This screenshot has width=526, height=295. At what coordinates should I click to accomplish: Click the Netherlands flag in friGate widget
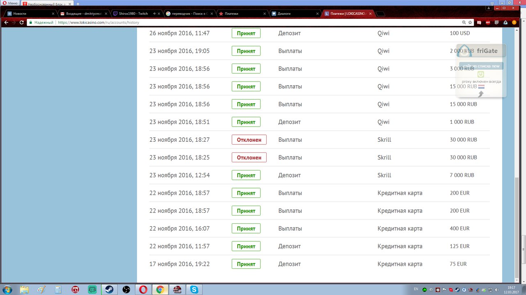[x=481, y=87]
